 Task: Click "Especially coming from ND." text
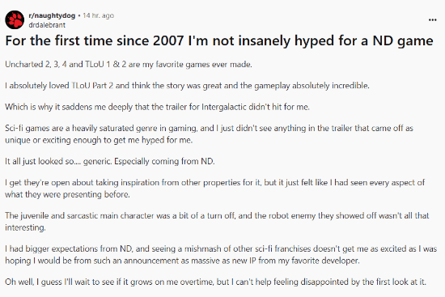click(x=164, y=161)
